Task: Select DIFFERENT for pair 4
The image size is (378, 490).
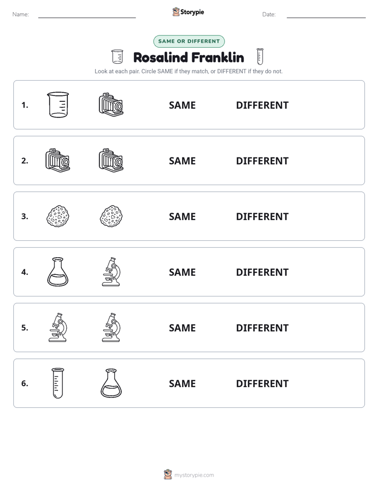Action: (262, 272)
